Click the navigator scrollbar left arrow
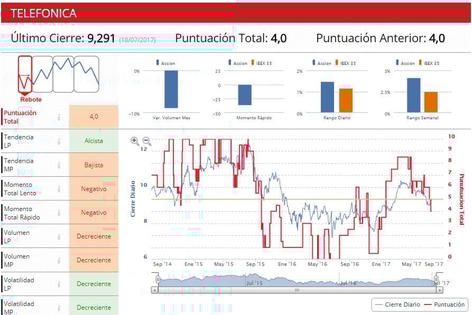Screen dimensions: 472x315 click(x=154, y=290)
